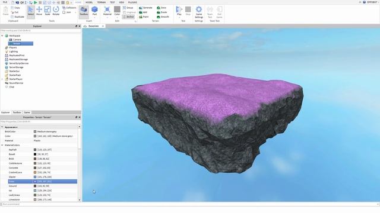
Task: Switch to the TEST ribbon tab
Action: (112, 2)
